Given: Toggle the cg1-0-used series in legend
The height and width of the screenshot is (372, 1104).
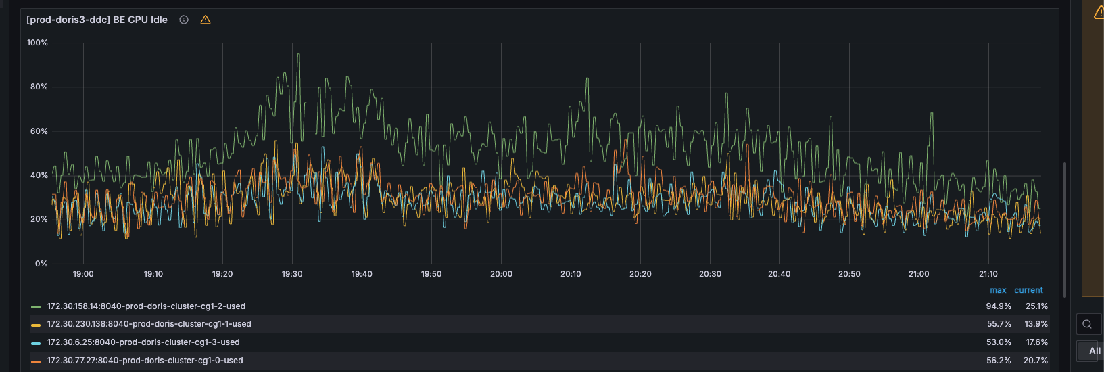Looking at the screenshot, I should pyautogui.click(x=145, y=361).
